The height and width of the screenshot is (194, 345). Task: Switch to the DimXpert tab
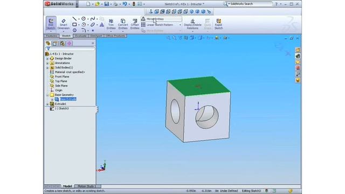click(x=96, y=36)
